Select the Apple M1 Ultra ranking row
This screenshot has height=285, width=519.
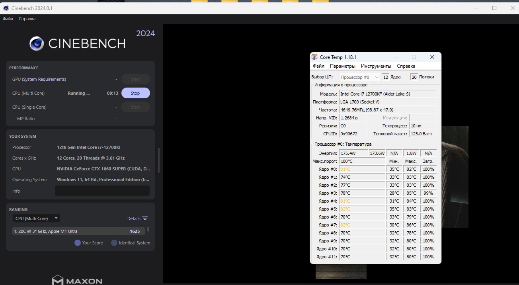point(78,231)
